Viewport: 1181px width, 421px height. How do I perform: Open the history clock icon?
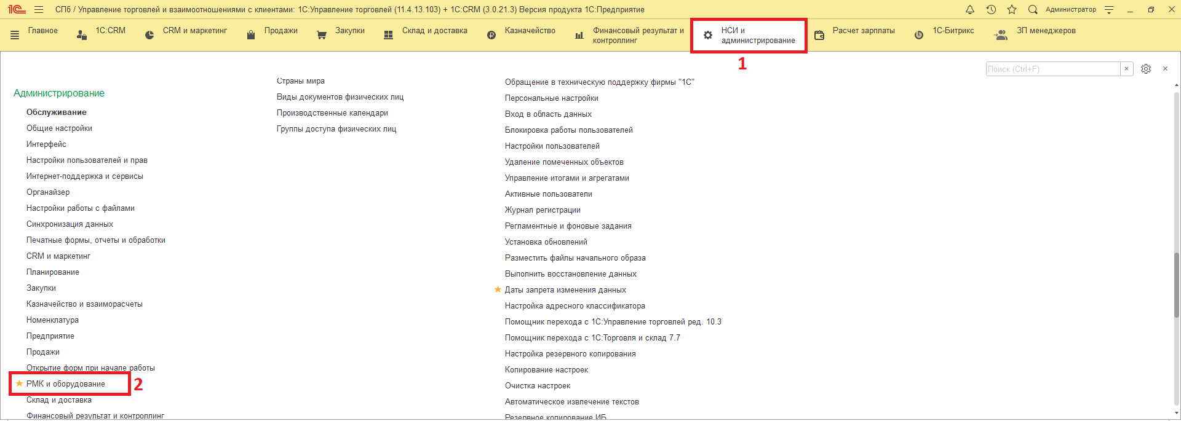click(991, 9)
